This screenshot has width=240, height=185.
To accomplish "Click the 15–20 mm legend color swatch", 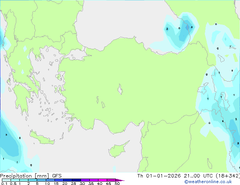I will (59, 180).
